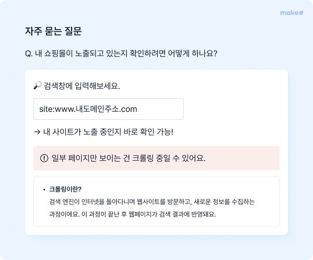Click the magnifying glass search icon
The image size is (313, 260).
pyautogui.click(x=37, y=86)
